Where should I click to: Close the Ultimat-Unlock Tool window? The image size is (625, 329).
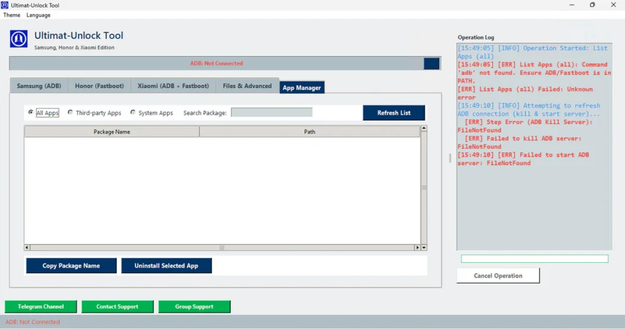pyautogui.click(x=613, y=5)
